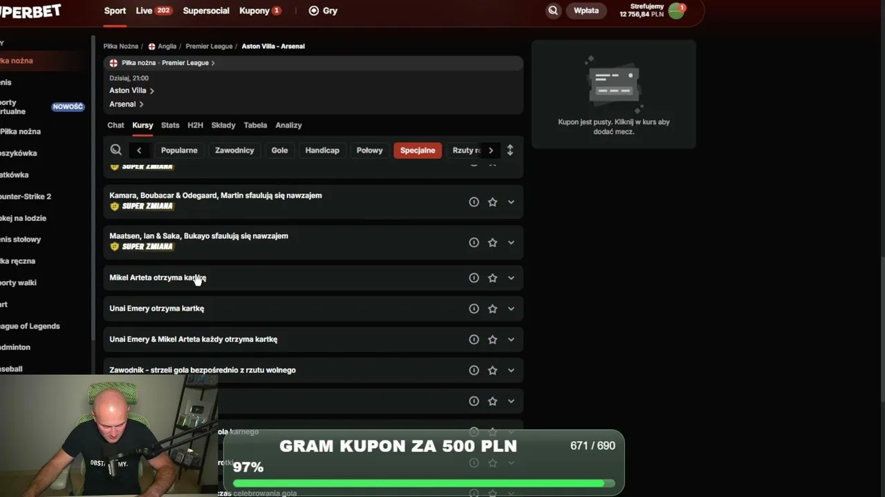Open Arsenal team page in match header
The image size is (885, 497).
[x=126, y=104]
